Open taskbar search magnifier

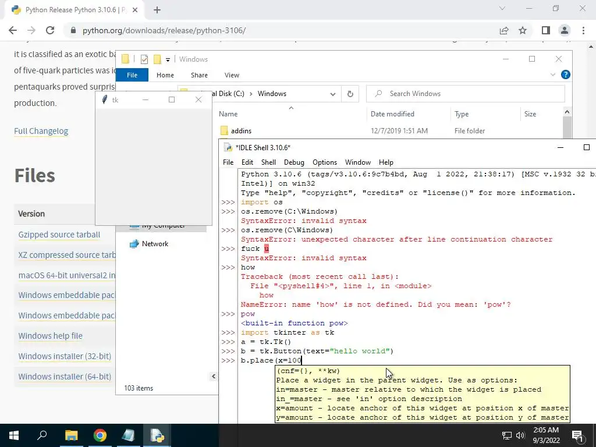(42, 435)
